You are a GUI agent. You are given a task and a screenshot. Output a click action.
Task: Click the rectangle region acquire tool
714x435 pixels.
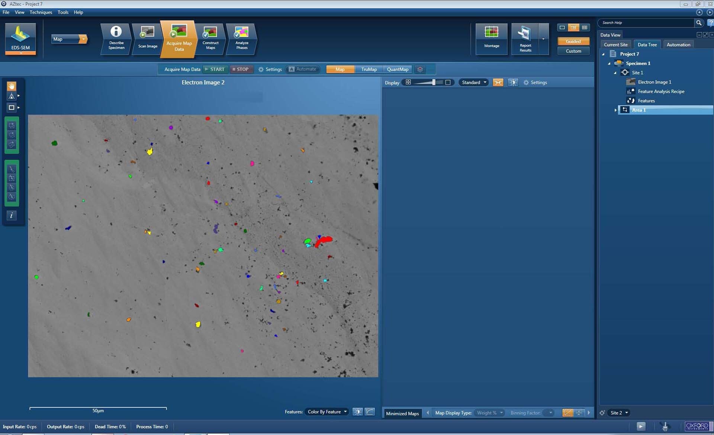point(12,126)
